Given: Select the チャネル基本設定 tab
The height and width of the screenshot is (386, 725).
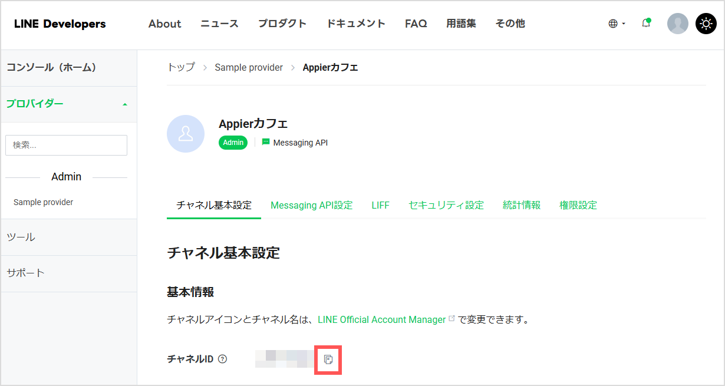Looking at the screenshot, I should (214, 205).
